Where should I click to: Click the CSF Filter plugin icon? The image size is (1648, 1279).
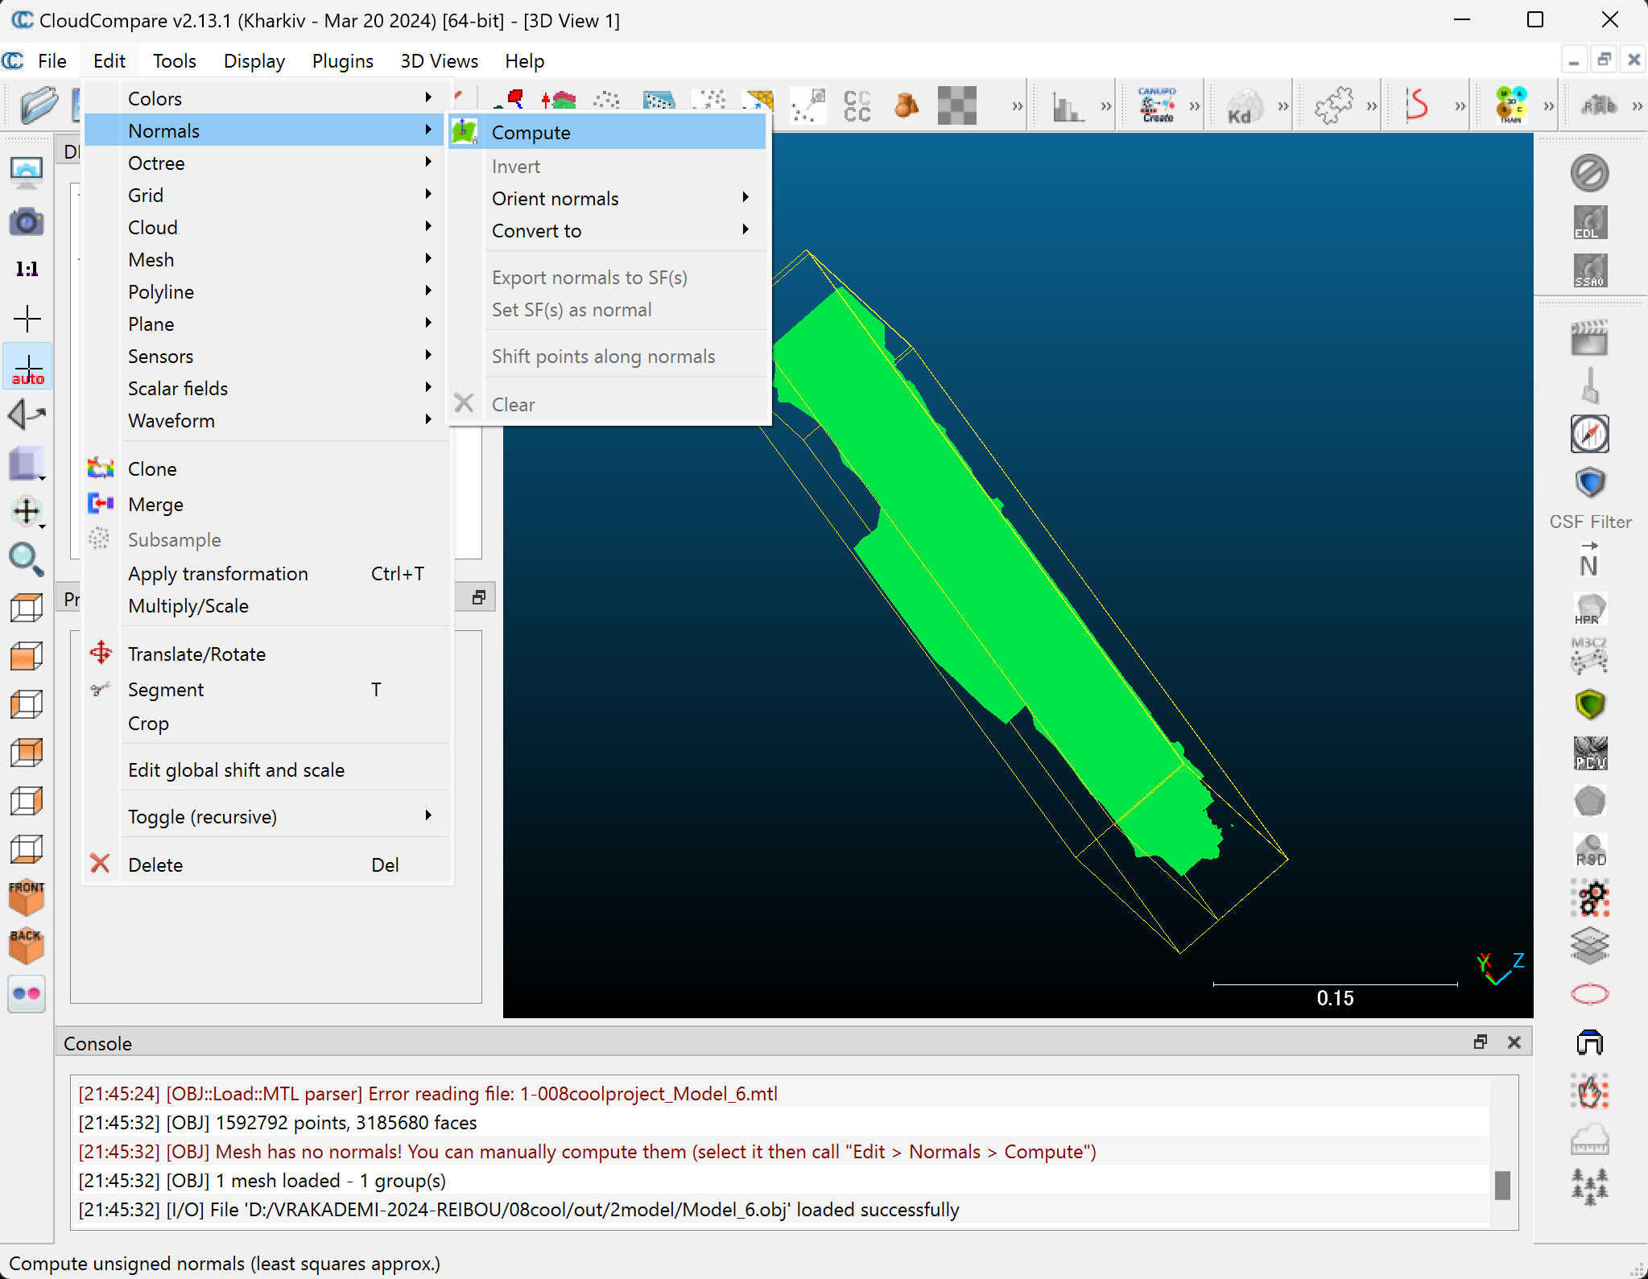click(x=1590, y=483)
